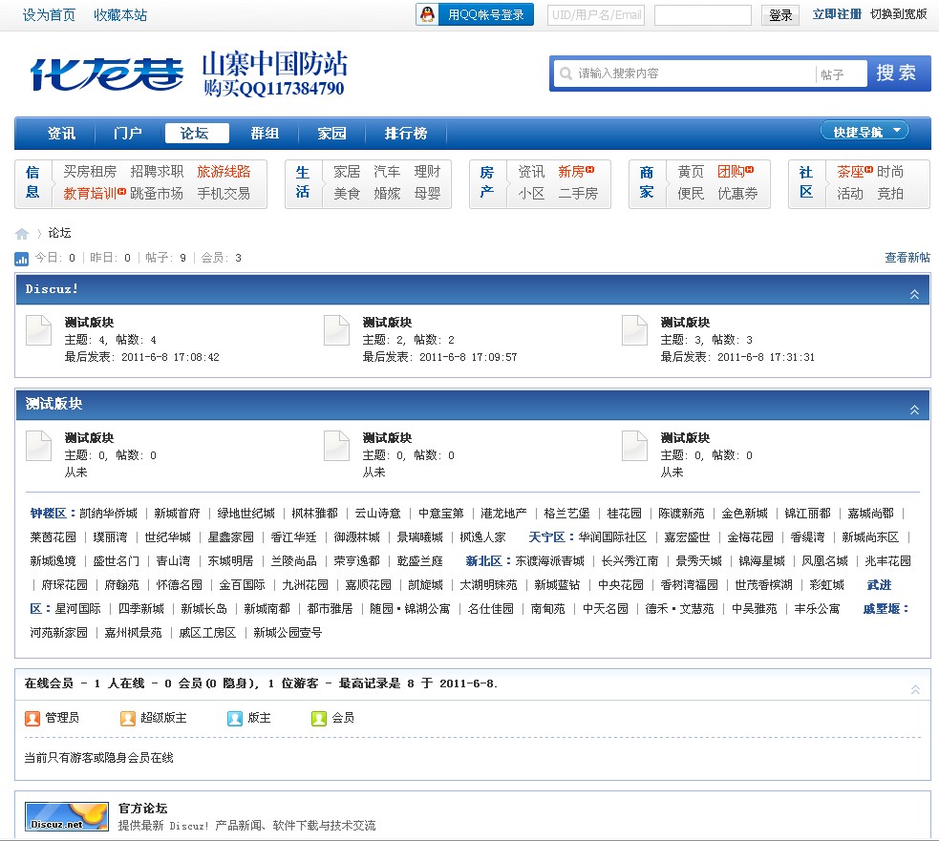Open the 美食 life link
939x841 pixels.
pos(347,194)
